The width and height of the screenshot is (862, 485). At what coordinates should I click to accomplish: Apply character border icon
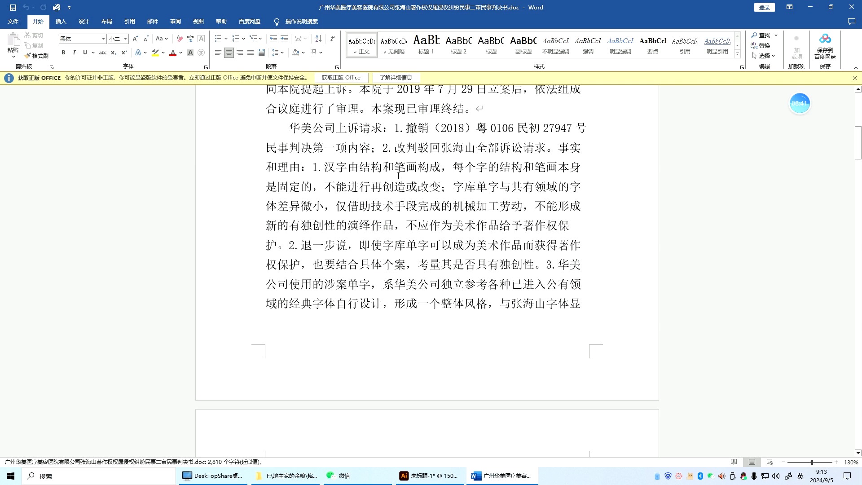pos(201,39)
